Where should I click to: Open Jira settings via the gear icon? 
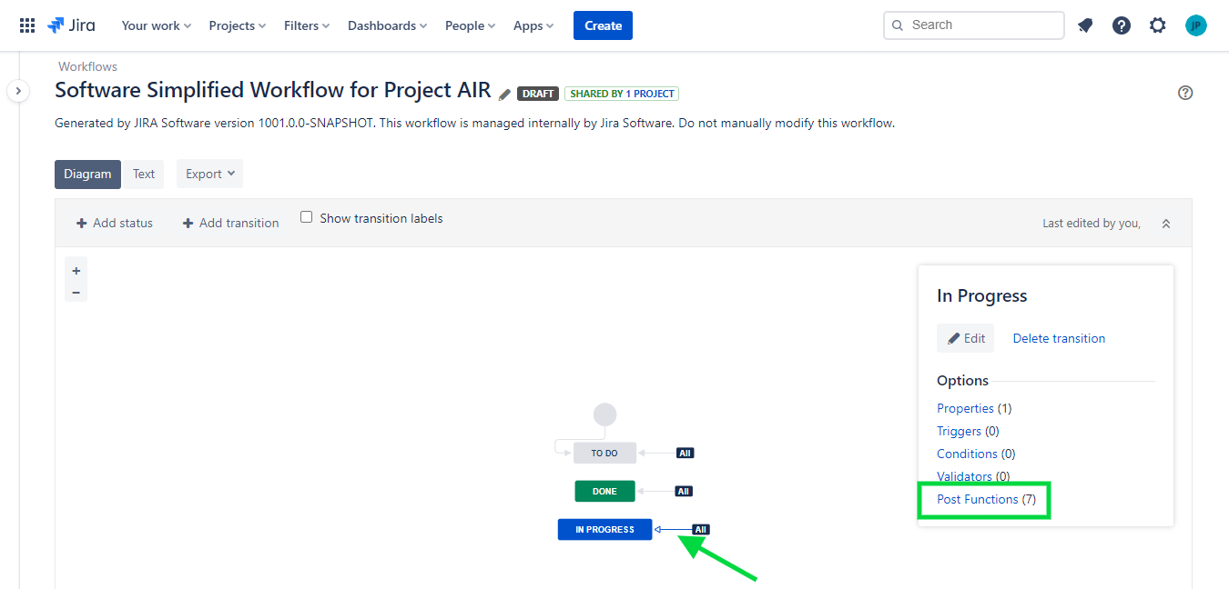[1157, 25]
